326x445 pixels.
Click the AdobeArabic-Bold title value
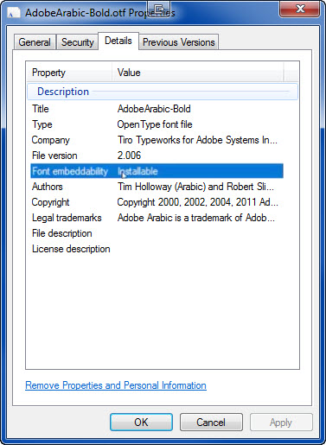click(154, 109)
